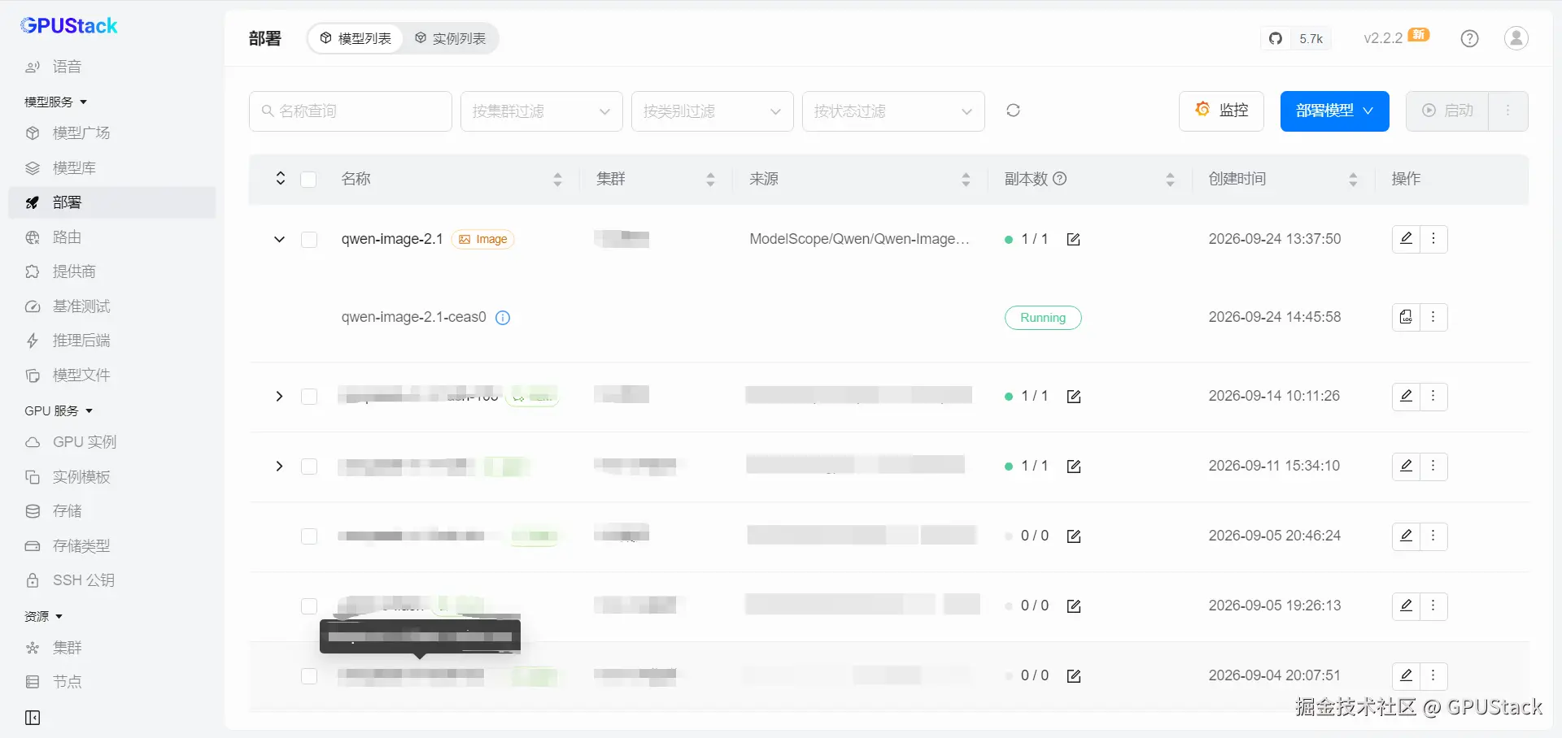Screen dimensions: 1562x738
Task: Collapse the expanded qwen-image-2.1 row
Action: point(279,240)
